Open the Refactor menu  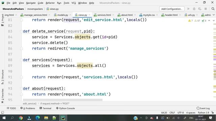pos(50,3)
